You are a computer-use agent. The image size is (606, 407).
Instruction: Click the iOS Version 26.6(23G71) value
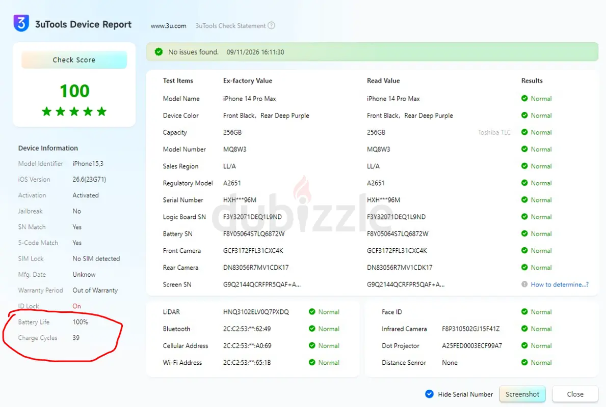(x=89, y=180)
